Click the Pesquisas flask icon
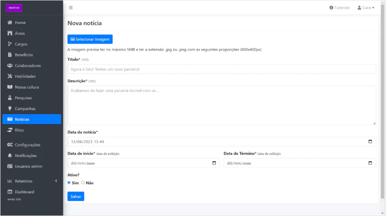386x216 pixels. [x=10, y=98]
